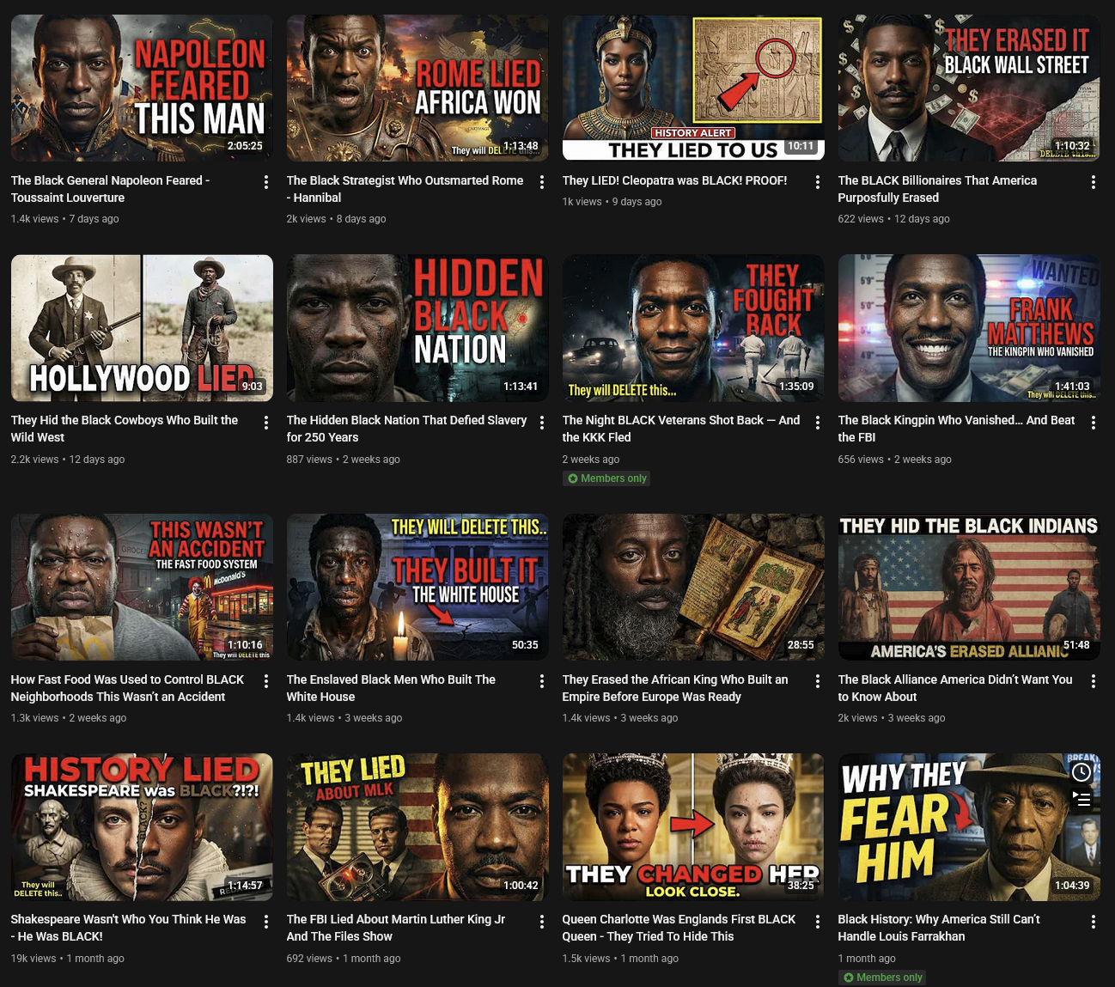Open more options for White House video
This screenshot has height=987, width=1115.
(542, 681)
